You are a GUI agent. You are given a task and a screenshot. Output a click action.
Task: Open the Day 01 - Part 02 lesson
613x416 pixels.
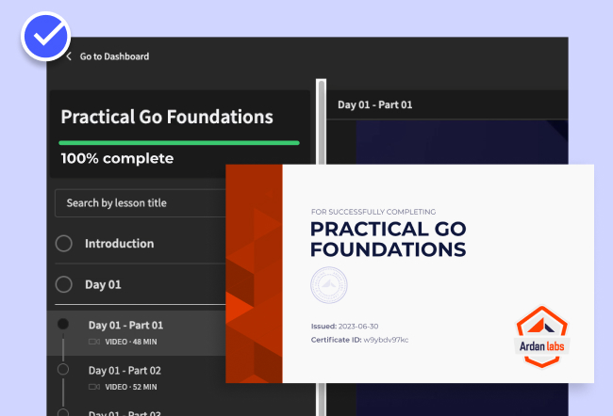[124, 370]
